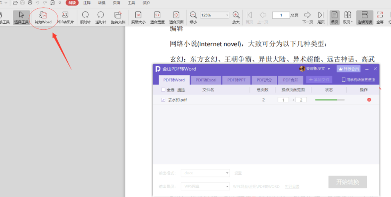The image size is (391, 197).
Task: Set view to 实际大小
Action: point(138,18)
